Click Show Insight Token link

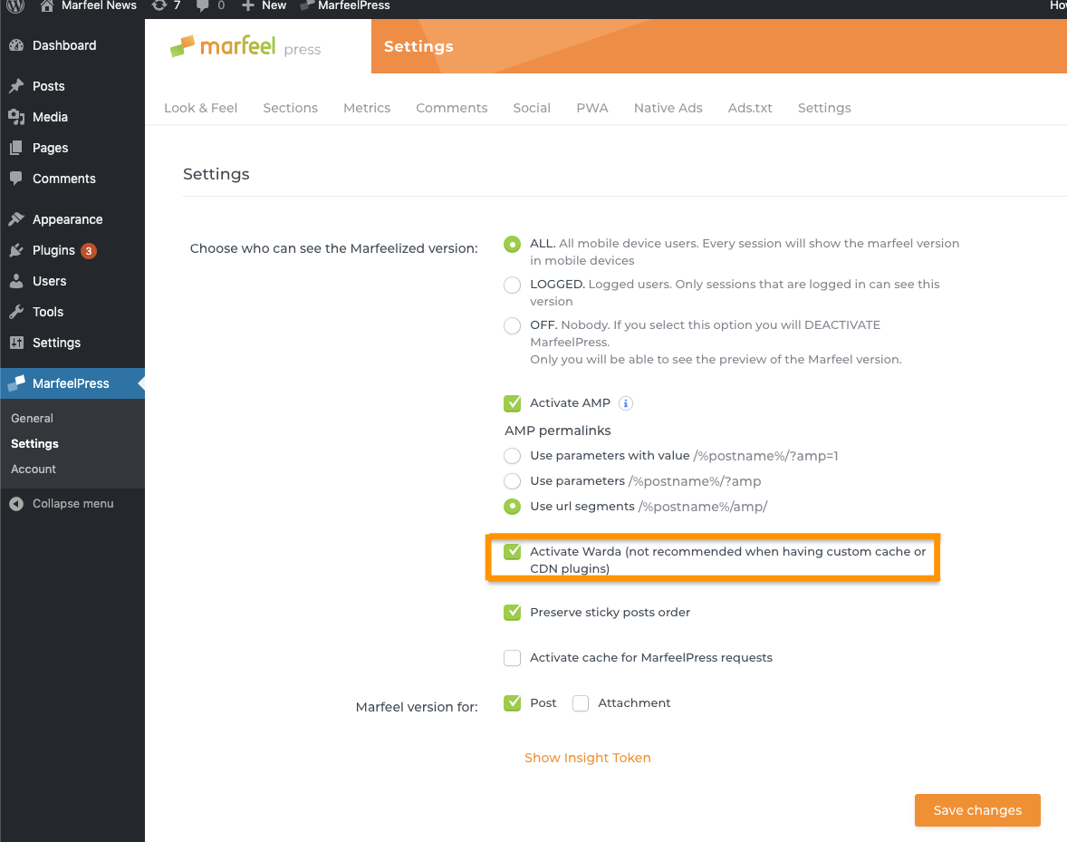[588, 758]
